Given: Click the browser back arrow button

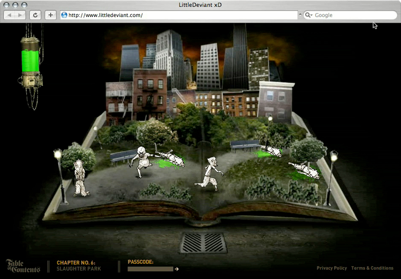Looking at the screenshot, I should coord(10,15).
